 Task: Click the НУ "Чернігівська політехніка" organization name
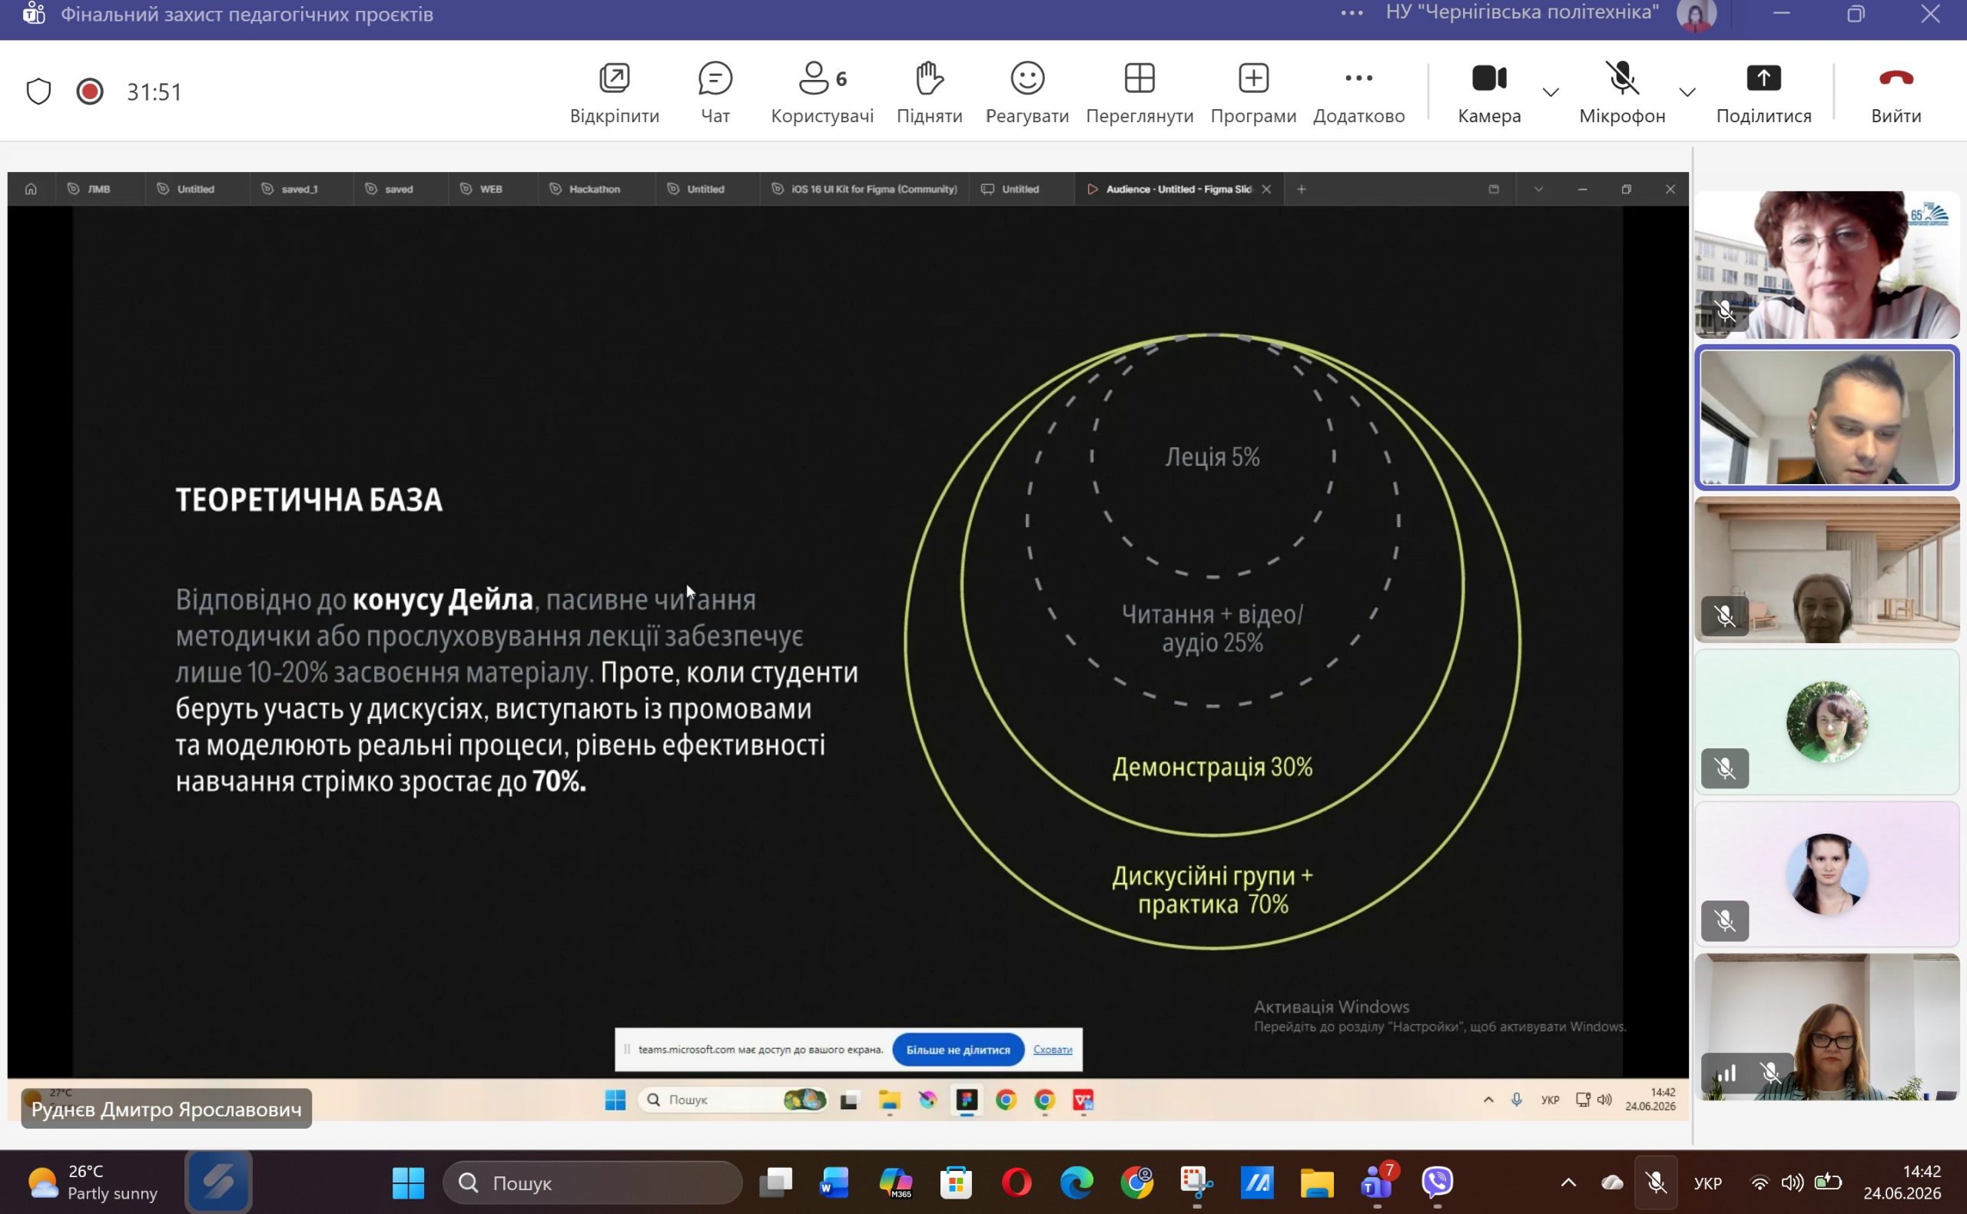coord(1522,12)
